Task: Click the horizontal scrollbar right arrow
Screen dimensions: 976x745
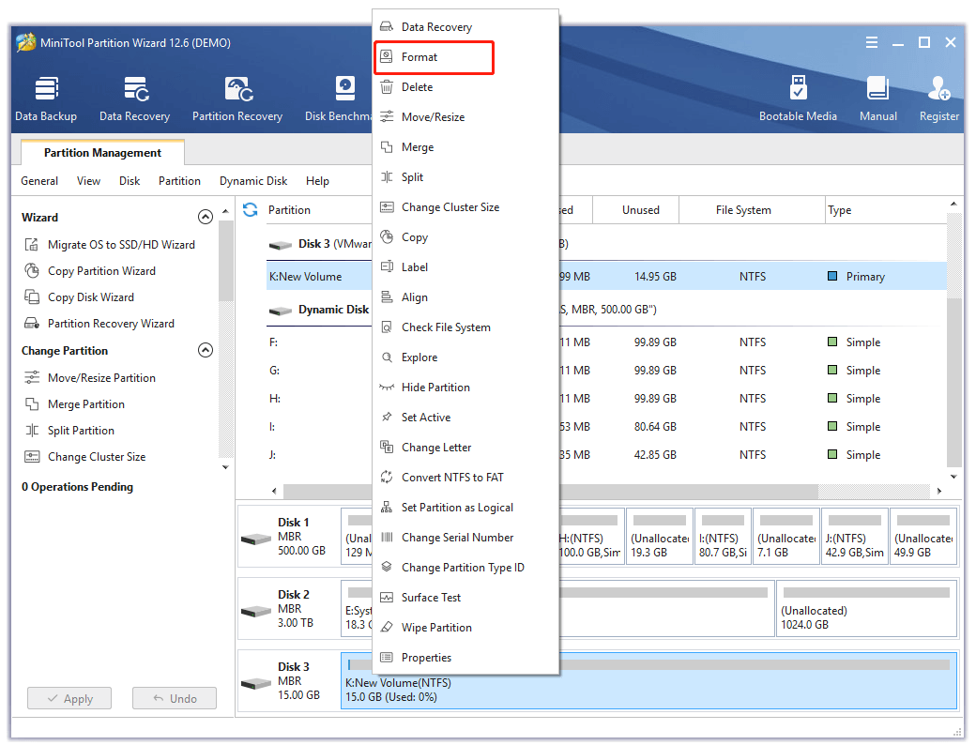Action: pyautogui.click(x=939, y=491)
